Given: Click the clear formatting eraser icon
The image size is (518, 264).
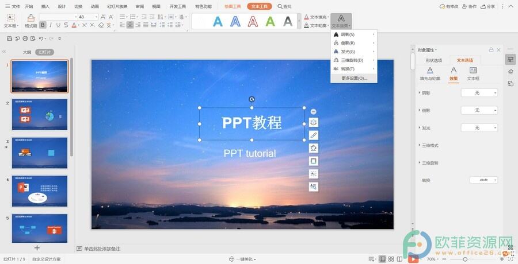Looking at the screenshot, I should tap(101, 25).
